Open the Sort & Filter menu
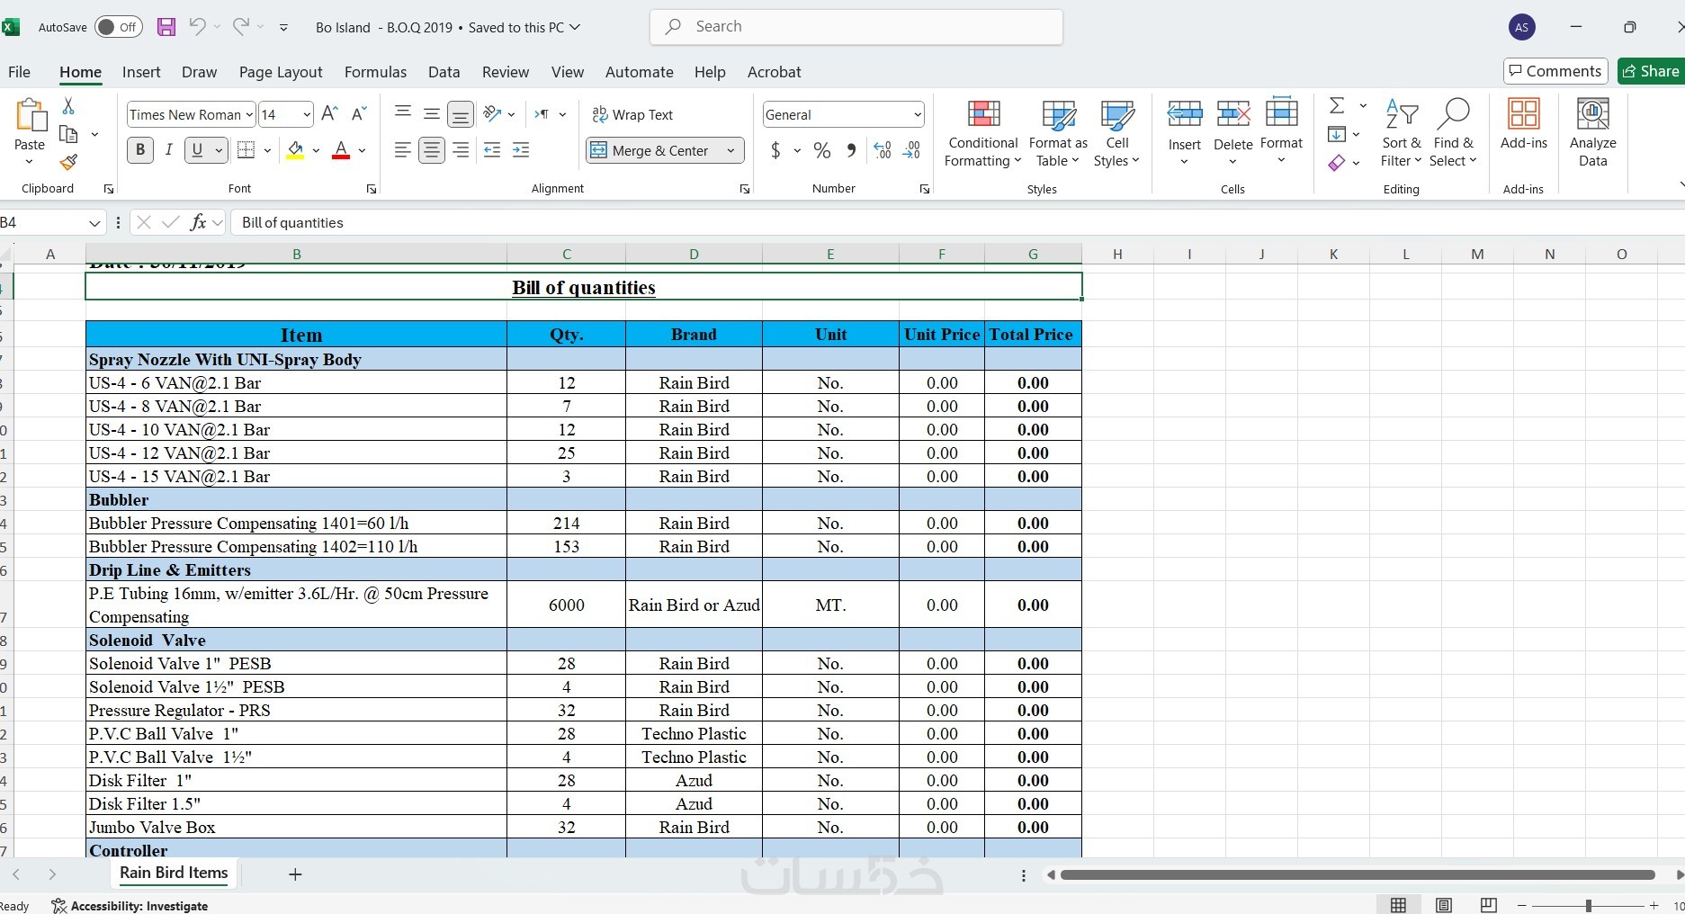Screen dimensions: 1685x914 [1402, 132]
